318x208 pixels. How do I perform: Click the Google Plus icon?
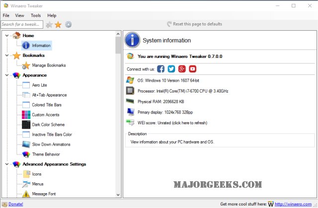point(182,69)
